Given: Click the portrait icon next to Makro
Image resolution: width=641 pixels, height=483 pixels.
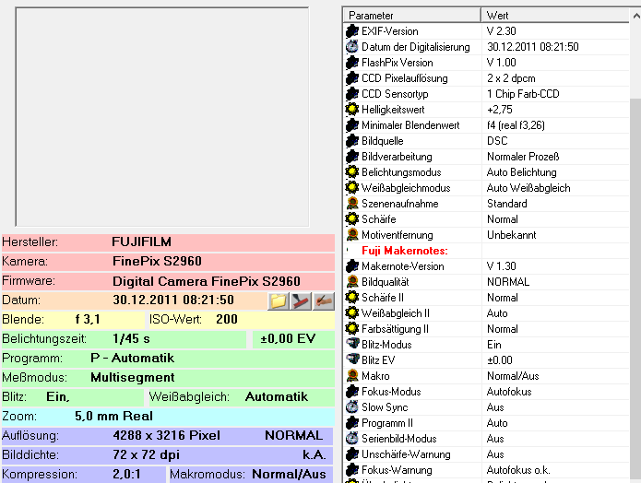Looking at the screenshot, I should point(352,376).
